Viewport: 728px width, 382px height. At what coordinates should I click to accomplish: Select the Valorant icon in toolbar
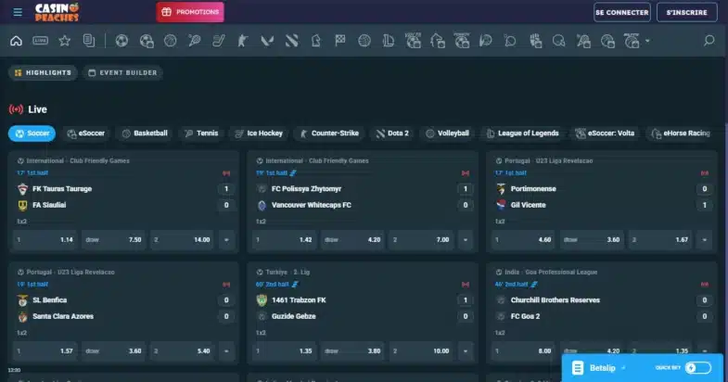pyautogui.click(x=267, y=41)
